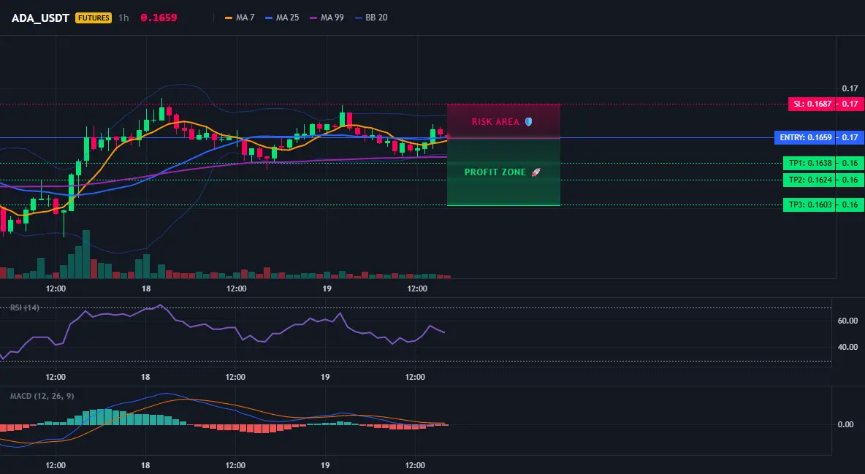865x474 pixels.
Task: Toggle the BB 20 legend entry
Action: 371,18
